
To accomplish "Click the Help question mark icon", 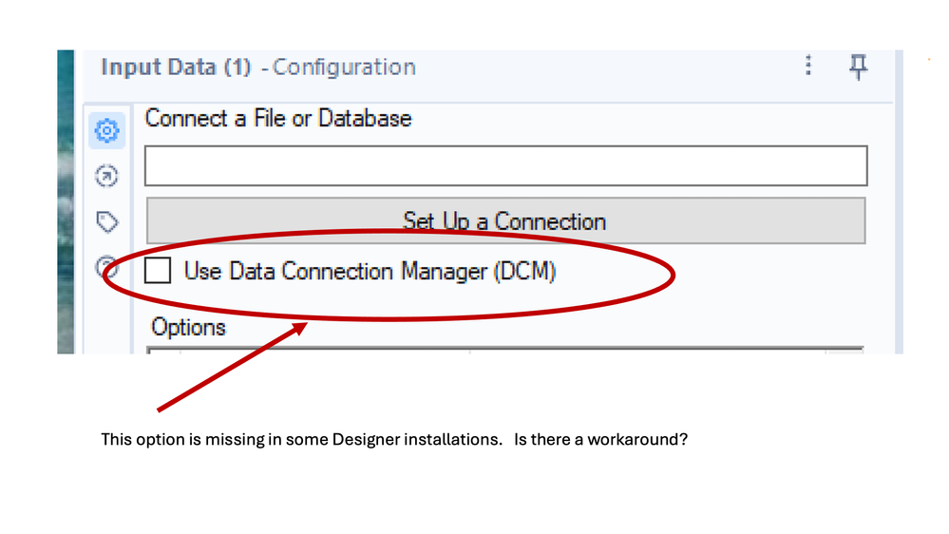I will coord(107,266).
